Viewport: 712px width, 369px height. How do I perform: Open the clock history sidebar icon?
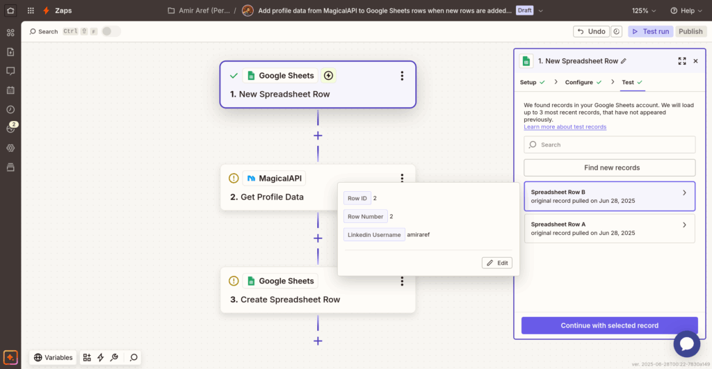coord(10,109)
